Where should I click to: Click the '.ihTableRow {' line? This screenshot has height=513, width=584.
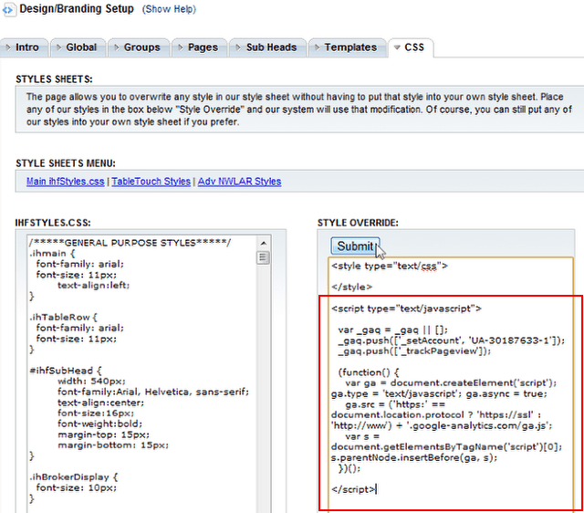coord(64,318)
